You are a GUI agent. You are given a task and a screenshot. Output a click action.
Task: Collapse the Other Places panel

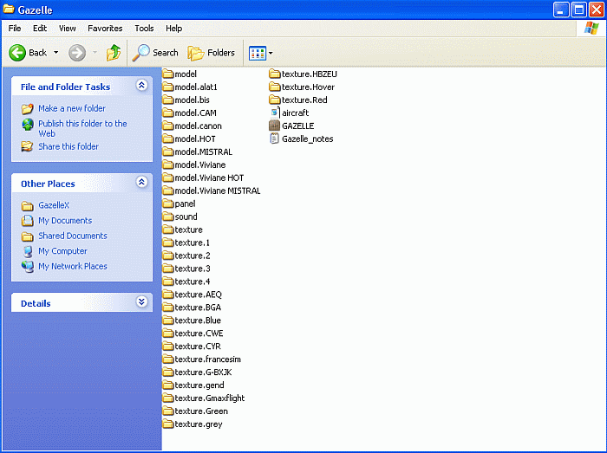click(141, 182)
